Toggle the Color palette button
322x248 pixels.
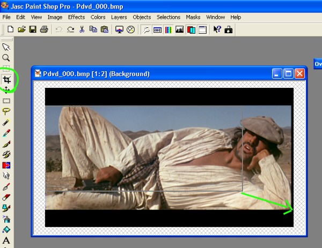point(169,29)
